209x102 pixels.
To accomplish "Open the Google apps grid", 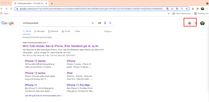I will [x=195, y=23].
